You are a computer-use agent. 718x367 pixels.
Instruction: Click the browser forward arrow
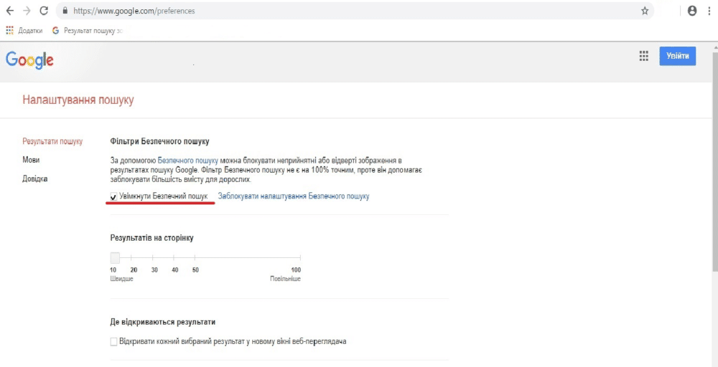pyautogui.click(x=27, y=11)
